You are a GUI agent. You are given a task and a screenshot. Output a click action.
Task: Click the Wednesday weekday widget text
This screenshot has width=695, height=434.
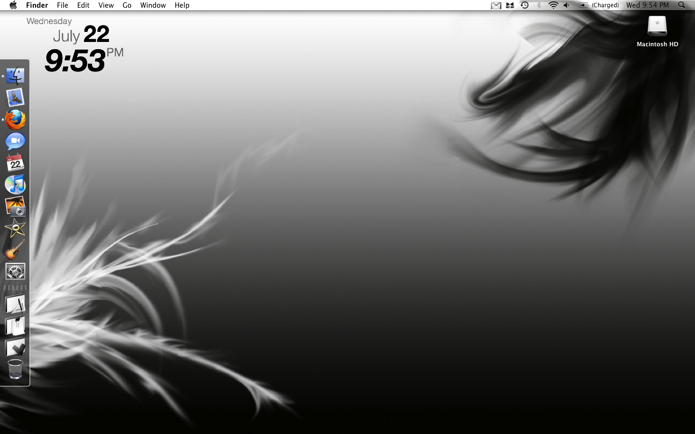49,21
